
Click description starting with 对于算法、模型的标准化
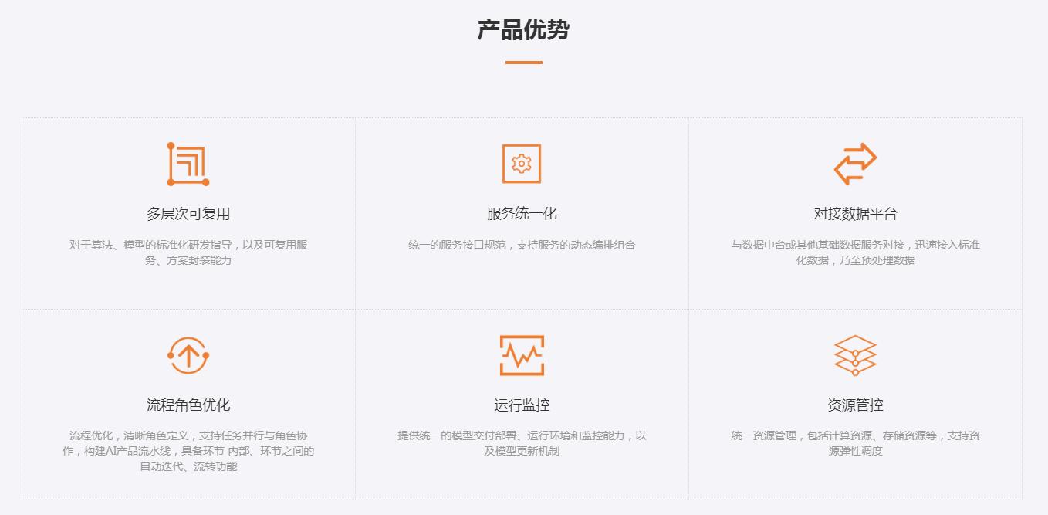coord(188,252)
